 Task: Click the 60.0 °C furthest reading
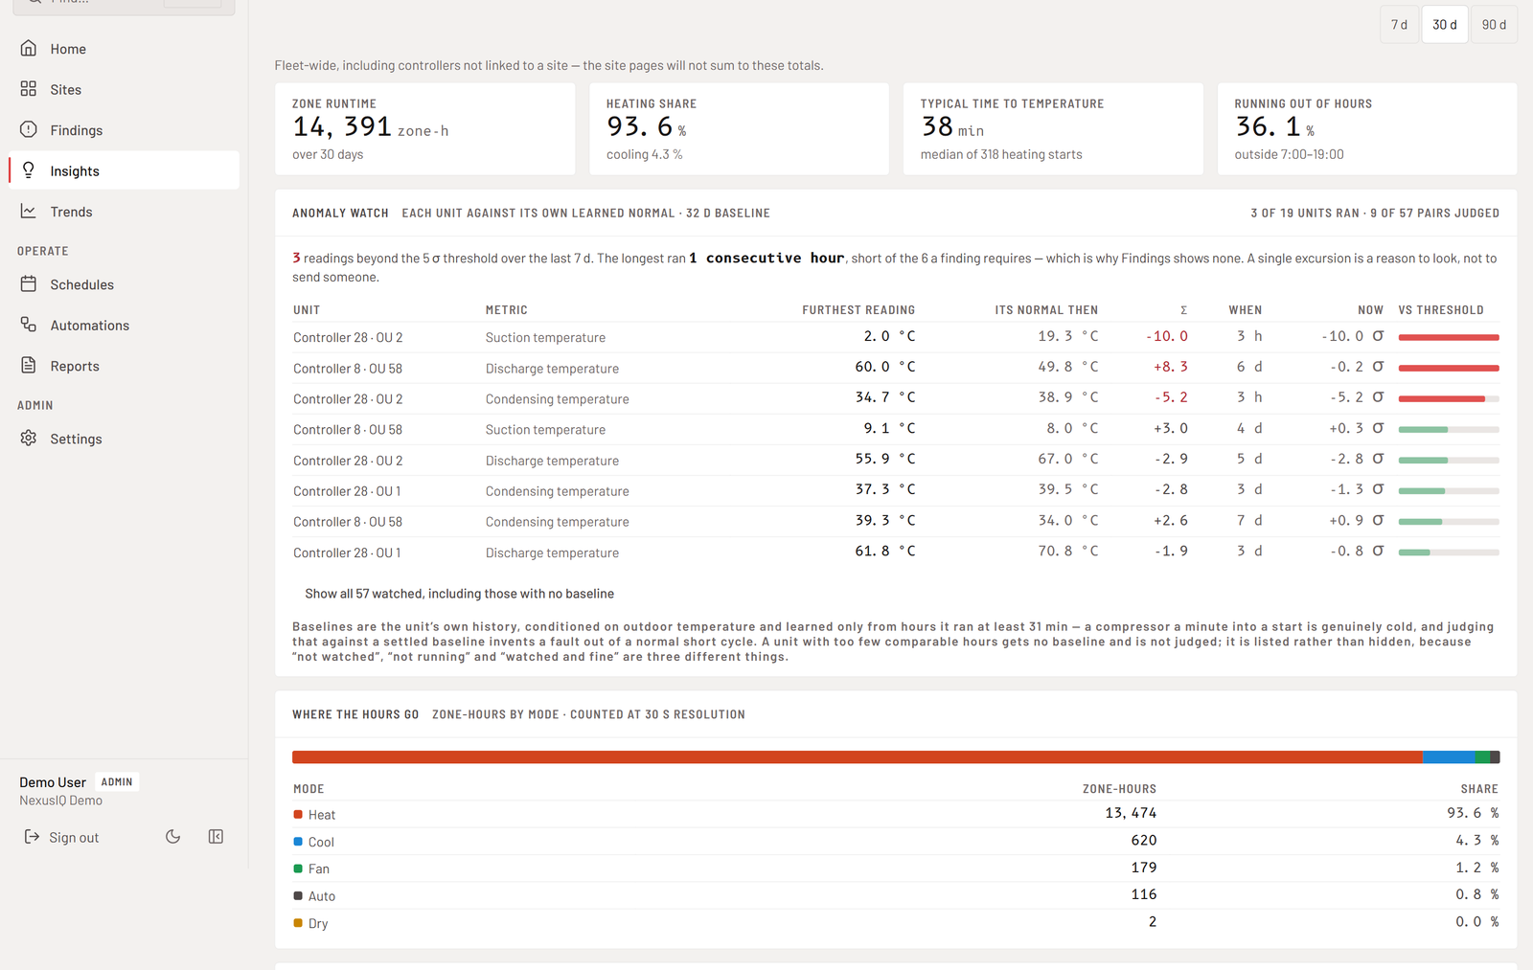click(x=885, y=367)
